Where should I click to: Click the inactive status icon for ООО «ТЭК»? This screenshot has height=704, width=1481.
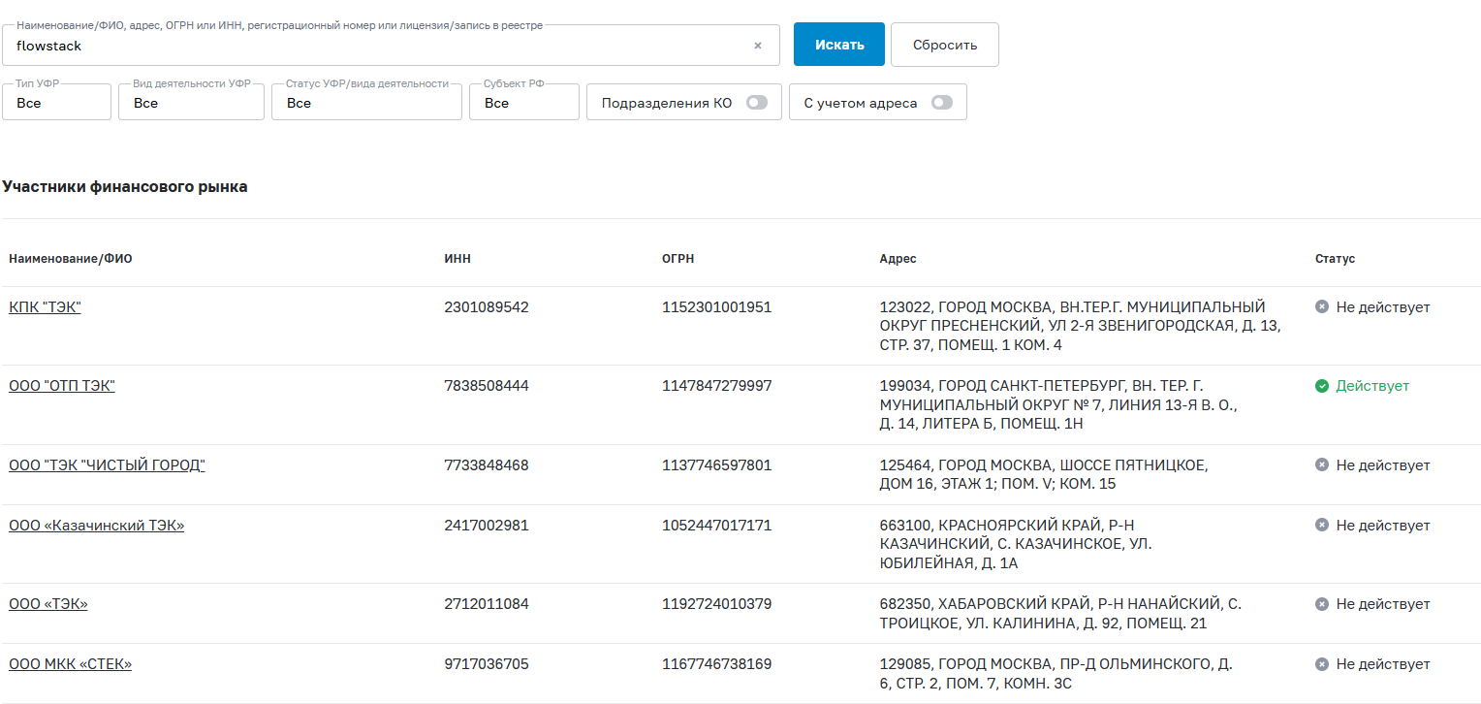tap(1321, 604)
